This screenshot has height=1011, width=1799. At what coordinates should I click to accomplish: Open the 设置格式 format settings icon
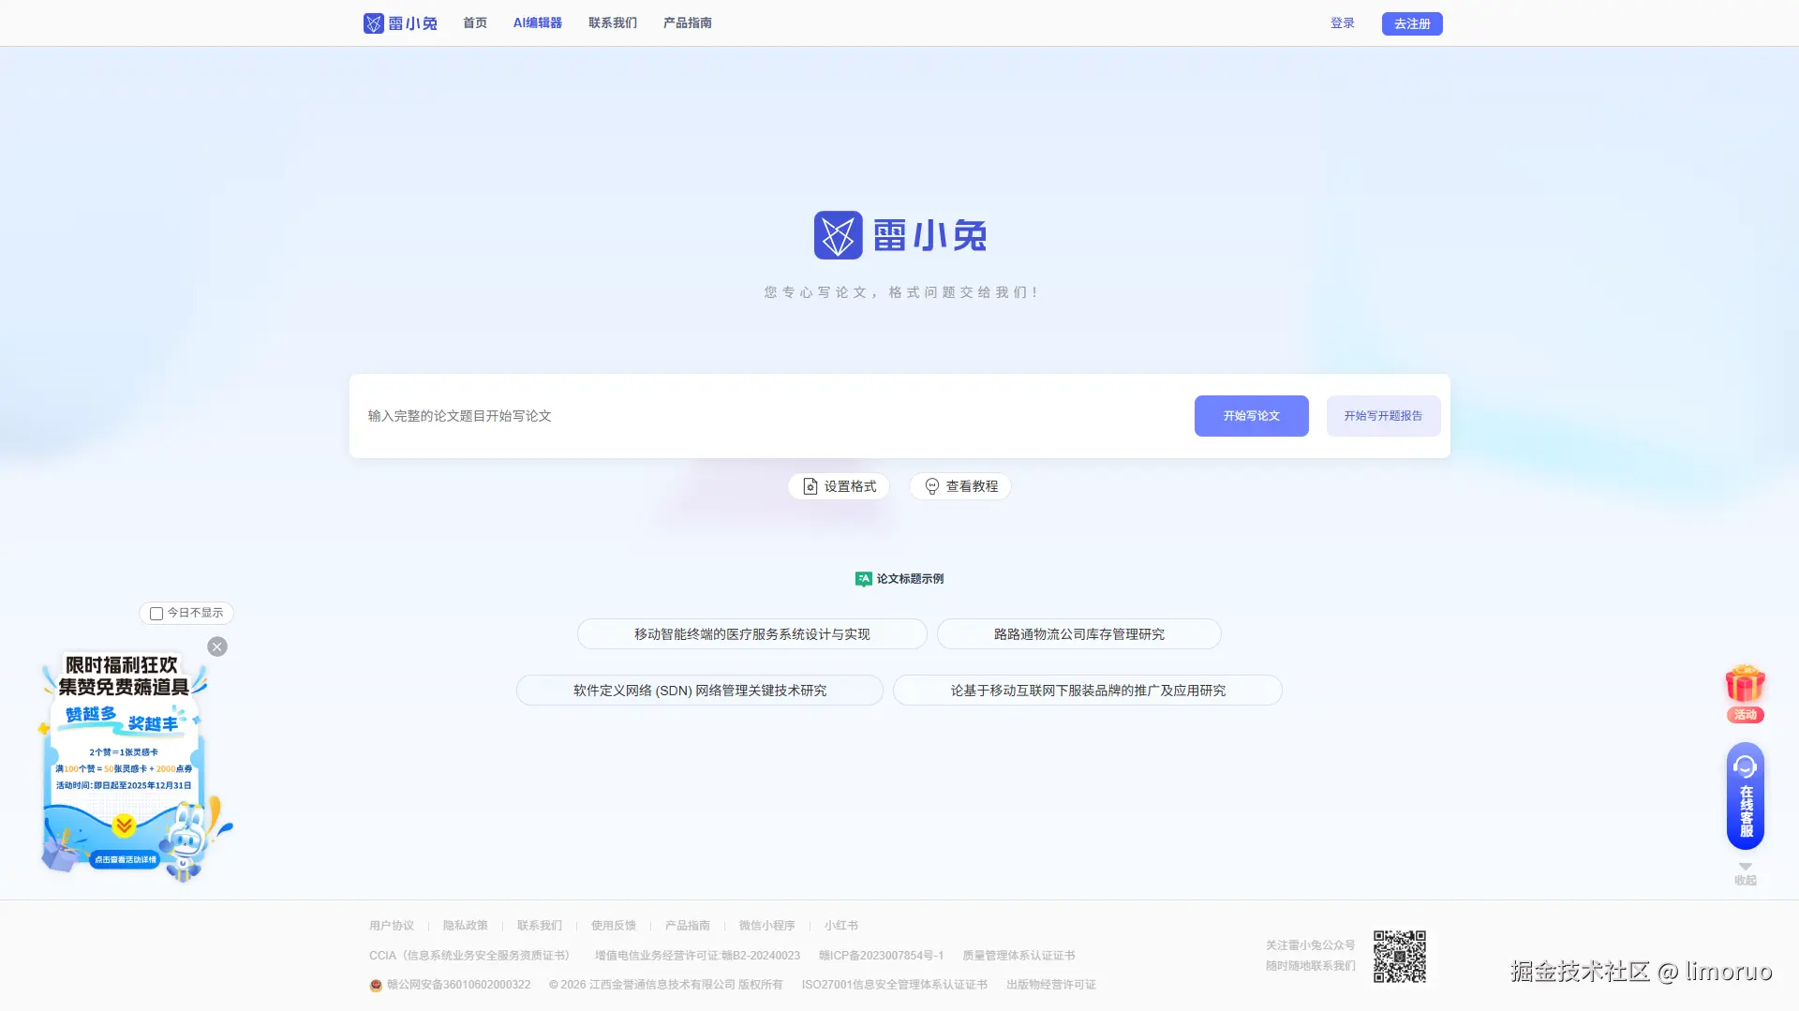click(810, 486)
